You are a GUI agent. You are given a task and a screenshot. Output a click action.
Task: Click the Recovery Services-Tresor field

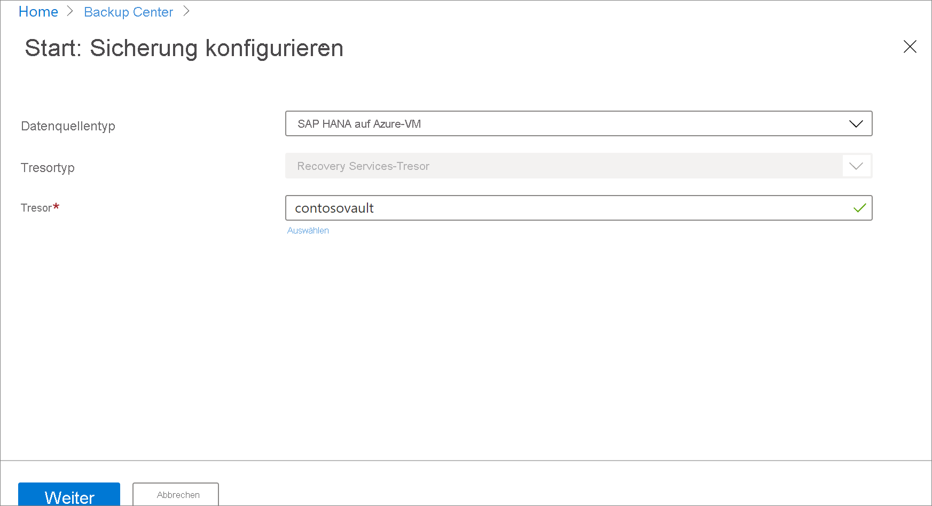[x=534, y=166]
